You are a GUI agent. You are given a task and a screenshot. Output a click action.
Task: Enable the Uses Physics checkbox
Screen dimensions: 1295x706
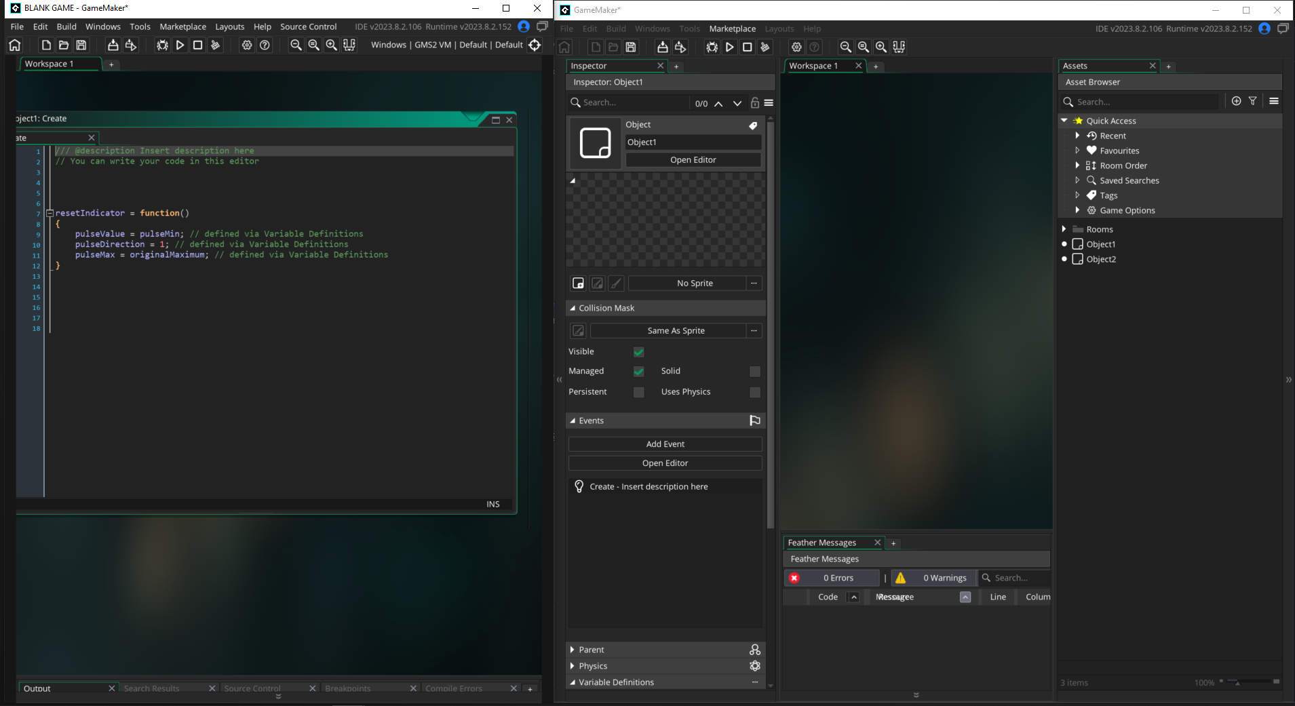coord(755,392)
